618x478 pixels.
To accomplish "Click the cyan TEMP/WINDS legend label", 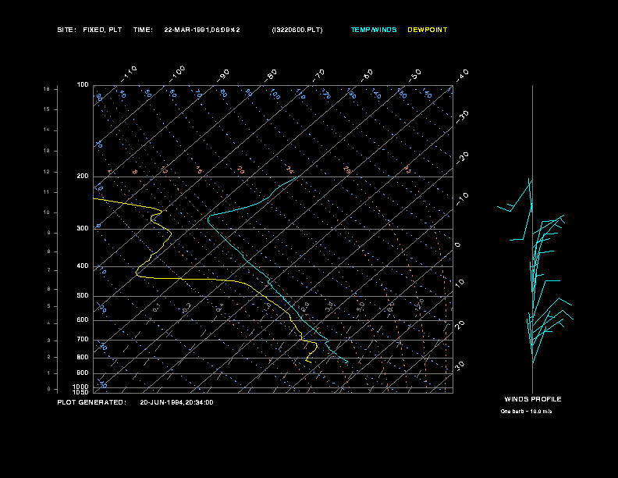I will [374, 30].
